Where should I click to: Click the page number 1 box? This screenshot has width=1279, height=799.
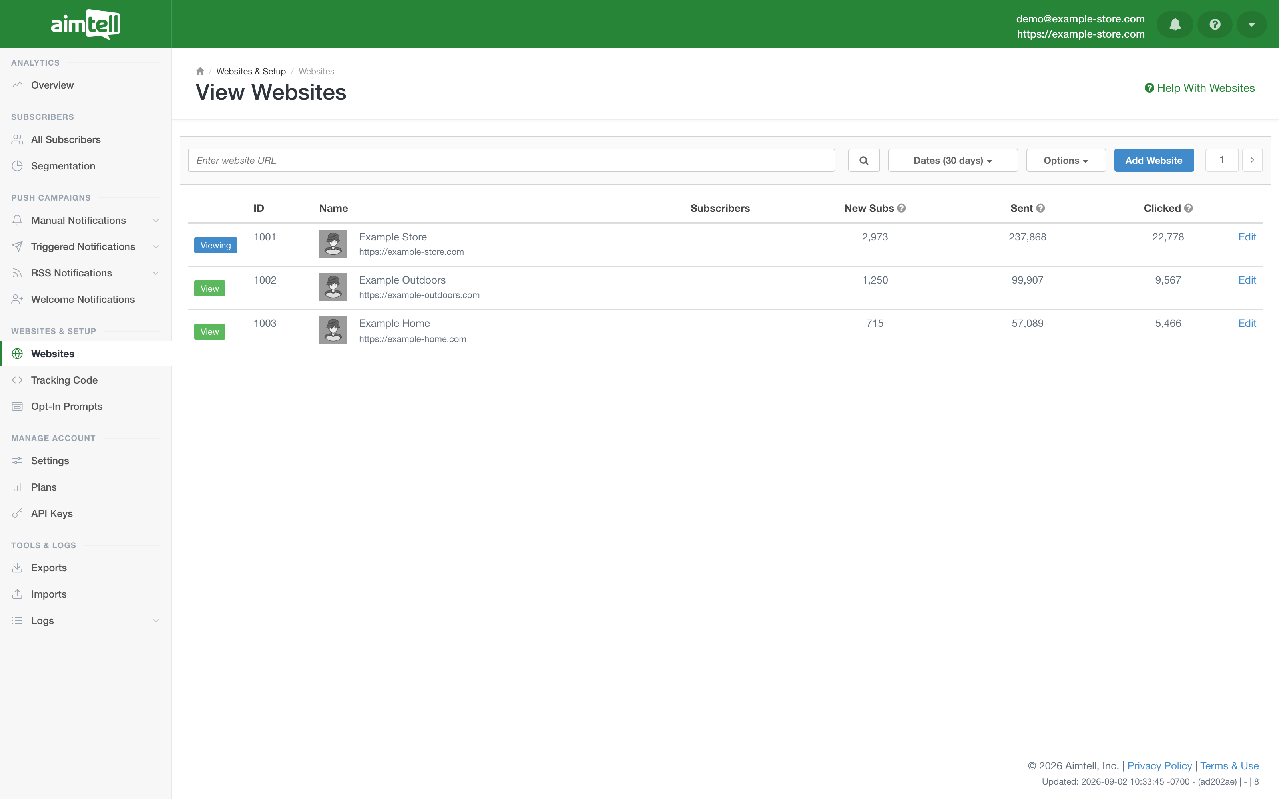1221,160
